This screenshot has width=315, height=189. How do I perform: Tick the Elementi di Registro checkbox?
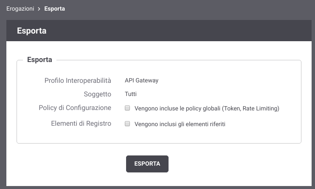[127, 124]
